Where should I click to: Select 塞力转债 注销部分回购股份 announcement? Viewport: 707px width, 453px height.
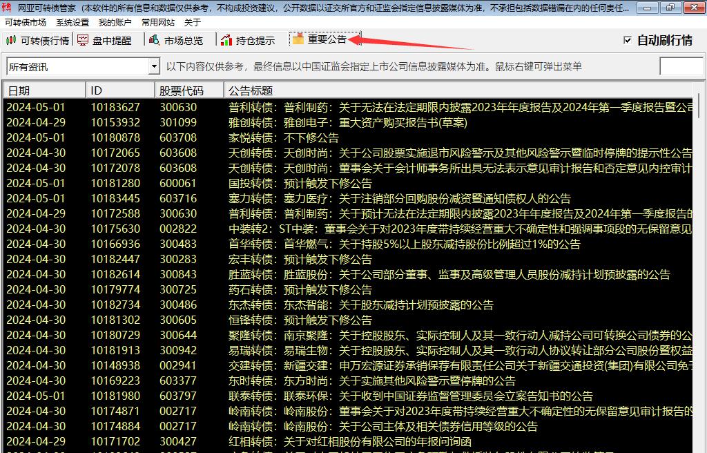pos(348,198)
